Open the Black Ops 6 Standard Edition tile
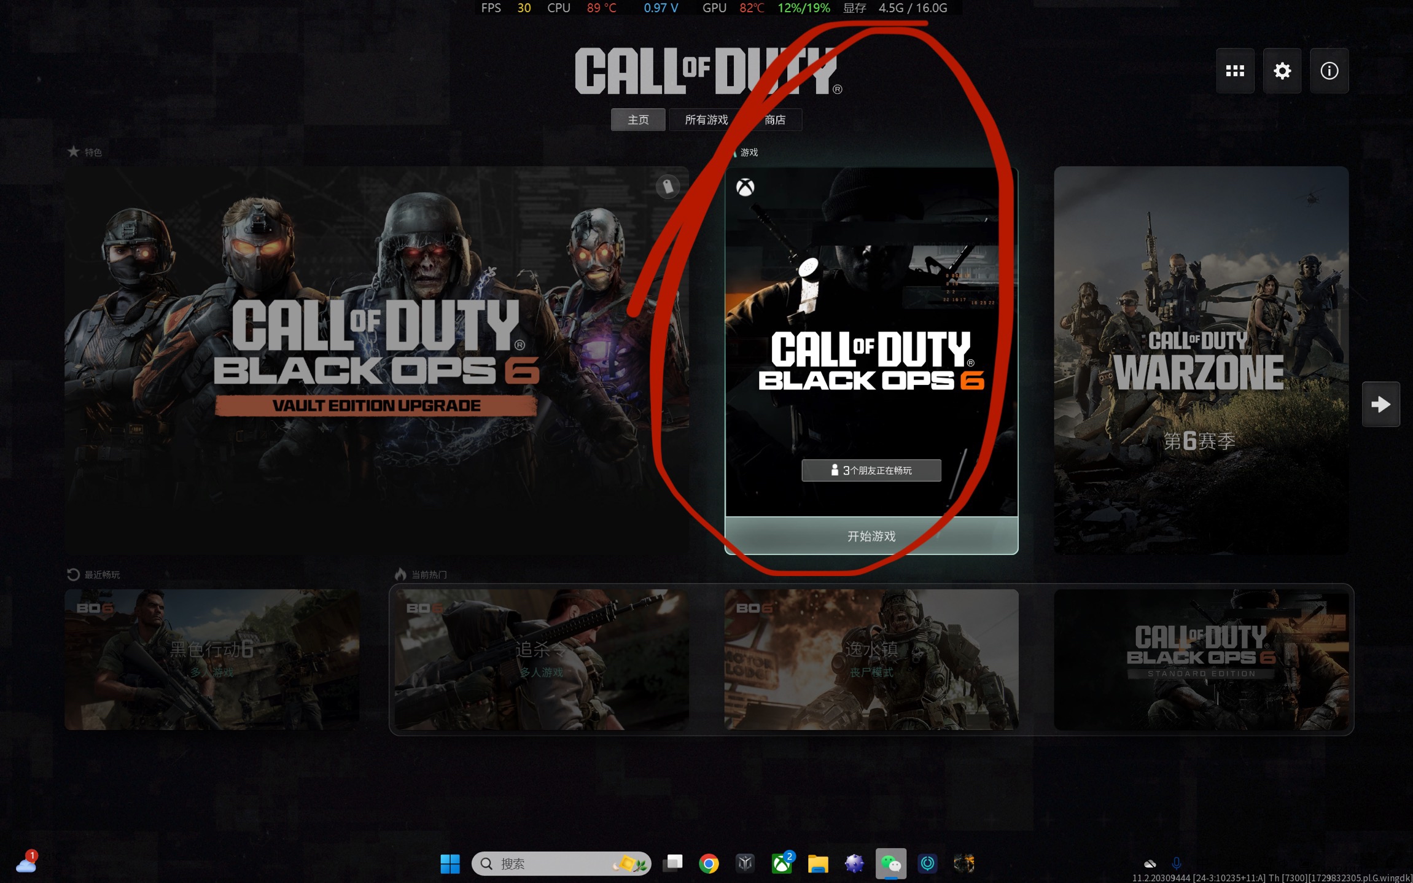1413x883 pixels. pos(1201,659)
